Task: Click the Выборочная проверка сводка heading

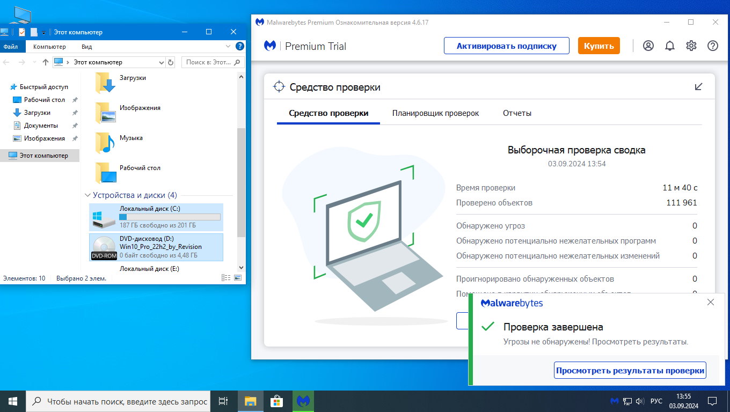Action: [x=576, y=150]
